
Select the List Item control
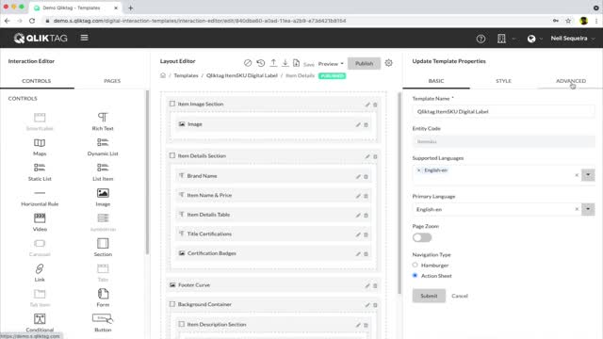click(x=103, y=172)
